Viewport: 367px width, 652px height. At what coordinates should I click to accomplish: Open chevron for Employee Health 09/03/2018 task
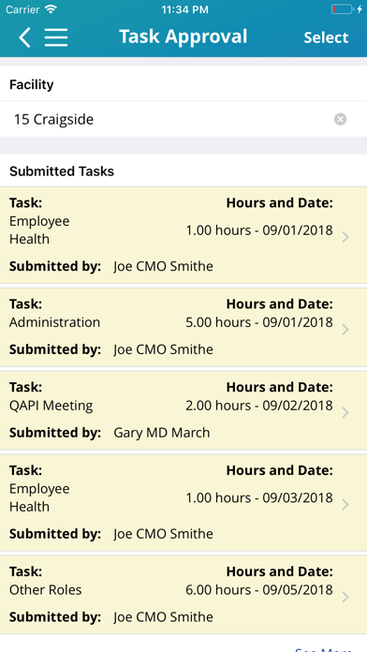[345, 505]
